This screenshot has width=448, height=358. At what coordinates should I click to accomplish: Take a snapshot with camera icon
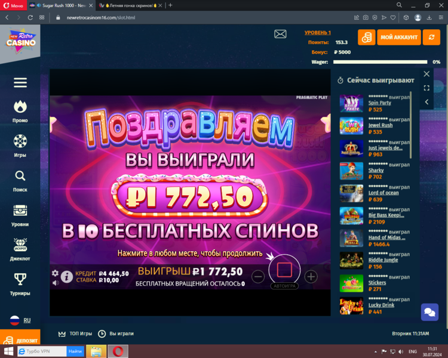click(x=366, y=17)
